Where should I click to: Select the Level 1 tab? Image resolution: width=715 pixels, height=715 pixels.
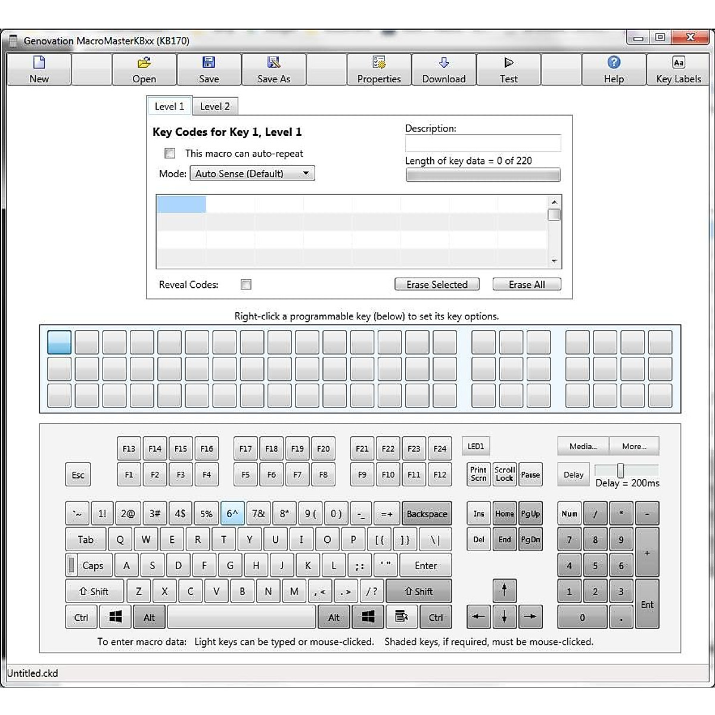(169, 107)
